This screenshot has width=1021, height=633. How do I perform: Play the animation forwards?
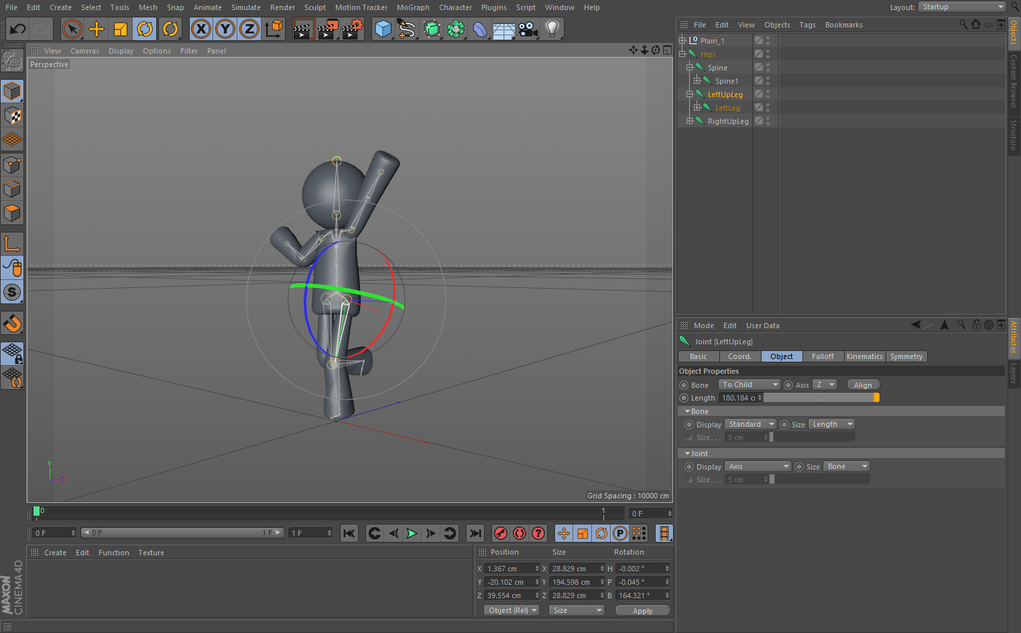click(x=412, y=533)
